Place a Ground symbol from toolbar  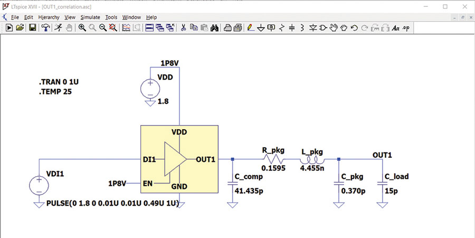click(261, 28)
